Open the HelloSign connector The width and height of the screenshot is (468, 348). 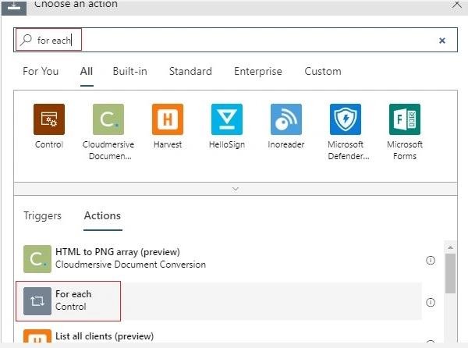coord(227,119)
